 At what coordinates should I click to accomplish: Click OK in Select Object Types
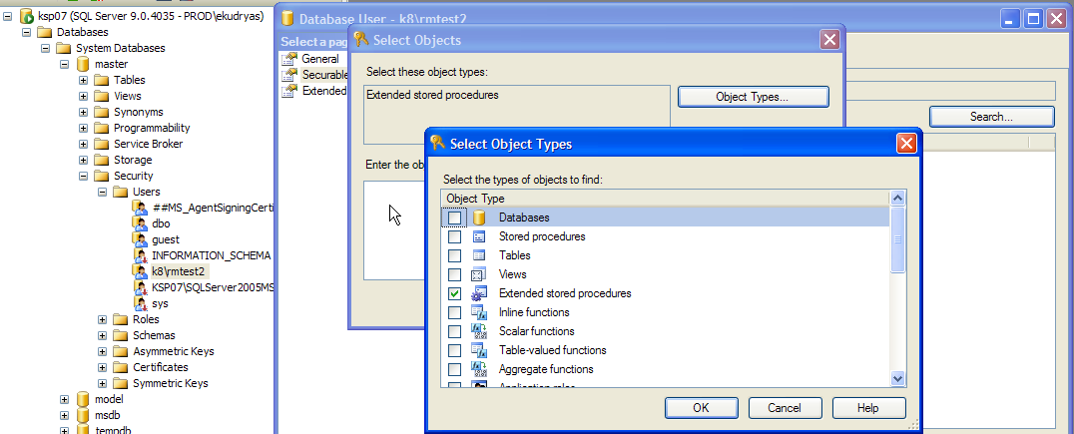click(x=701, y=408)
